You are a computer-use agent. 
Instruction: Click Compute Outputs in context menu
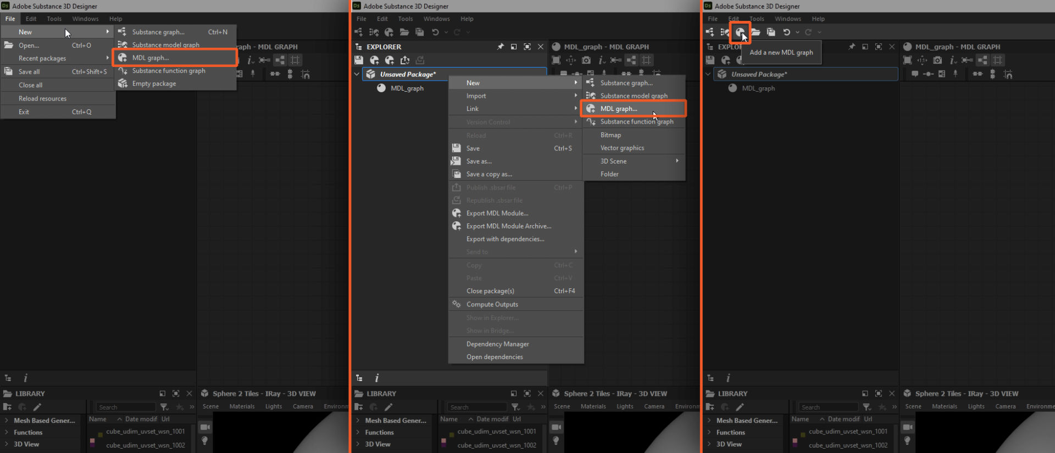pyautogui.click(x=515, y=304)
